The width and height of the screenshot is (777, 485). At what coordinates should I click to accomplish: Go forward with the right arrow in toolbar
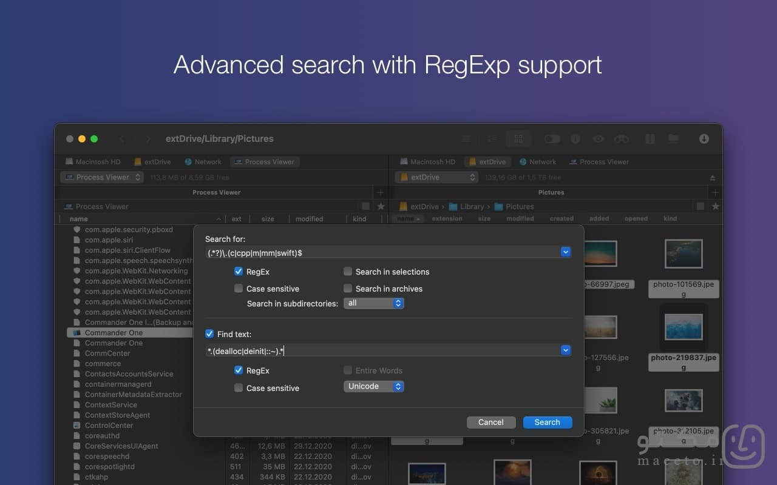[x=148, y=139]
